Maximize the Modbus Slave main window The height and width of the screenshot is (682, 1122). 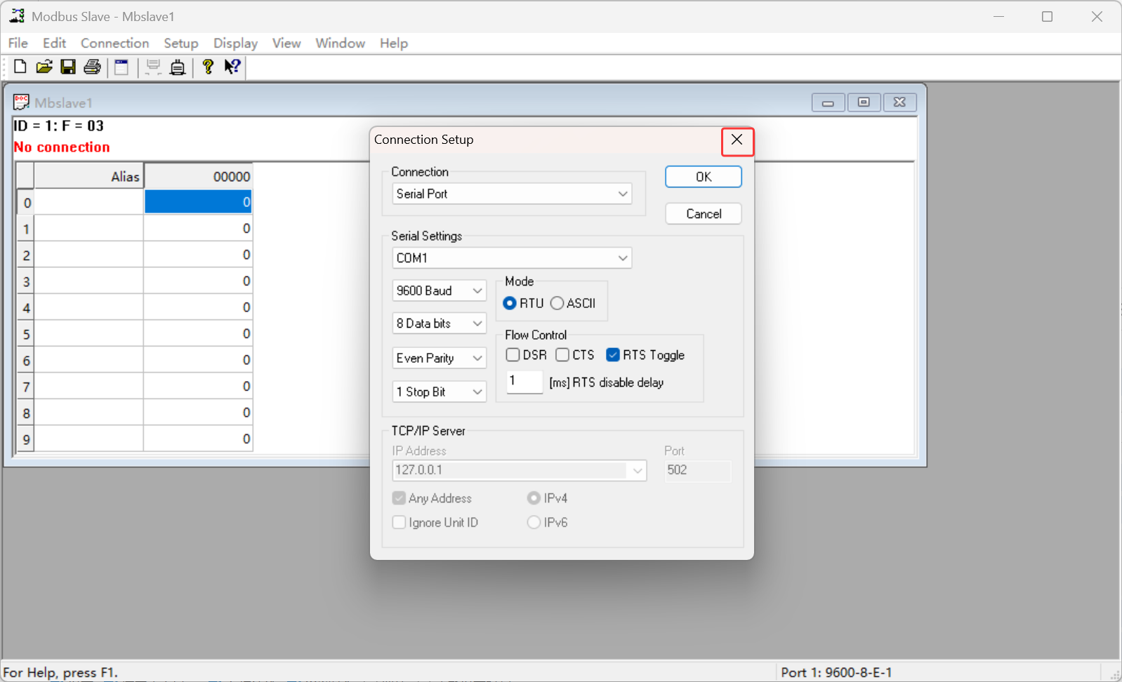tap(1047, 16)
